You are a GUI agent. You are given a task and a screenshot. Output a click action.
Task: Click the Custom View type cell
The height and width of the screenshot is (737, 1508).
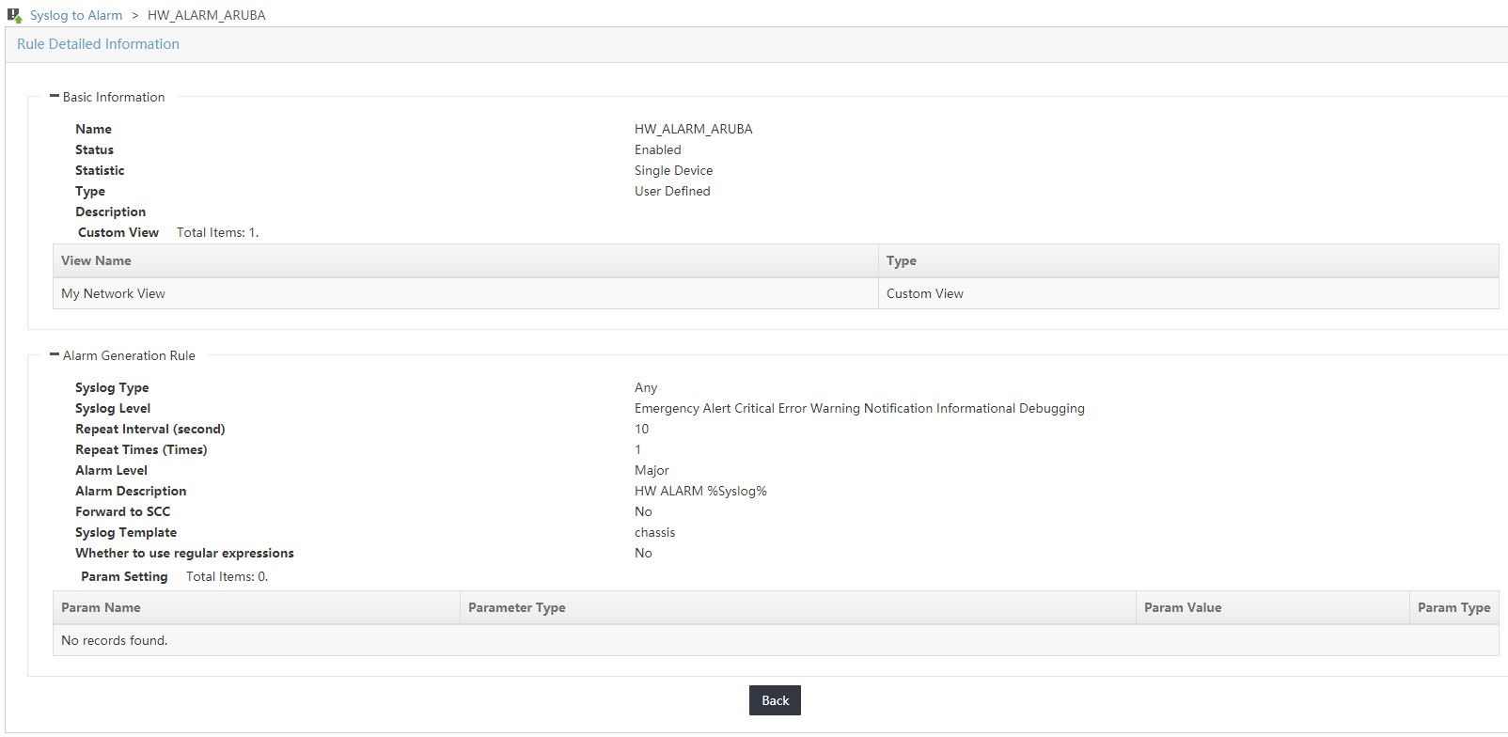coord(924,293)
